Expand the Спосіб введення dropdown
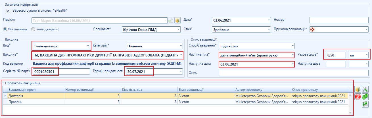372x118 pixels. click(292, 46)
